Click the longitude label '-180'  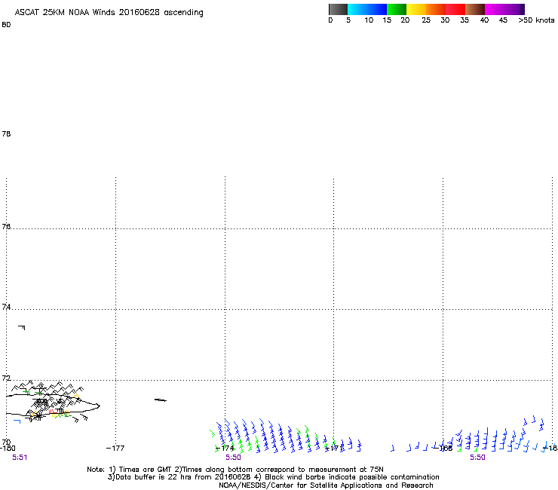coord(8,448)
